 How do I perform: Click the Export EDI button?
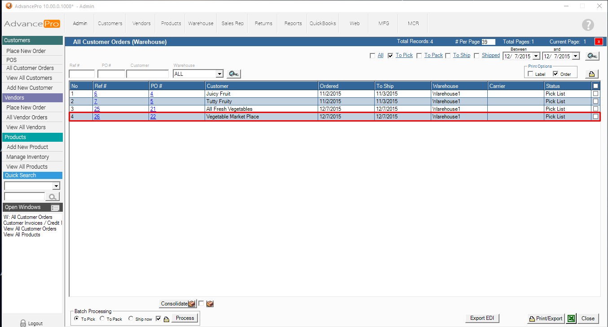[482, 318]
